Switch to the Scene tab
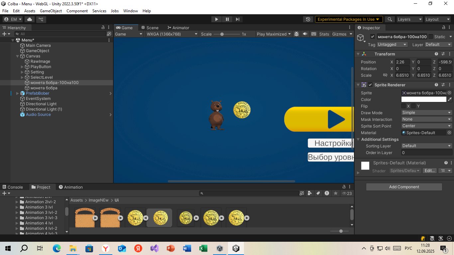Image resolution: width=454 pixels, height=255 pixels. pos(150,28)
